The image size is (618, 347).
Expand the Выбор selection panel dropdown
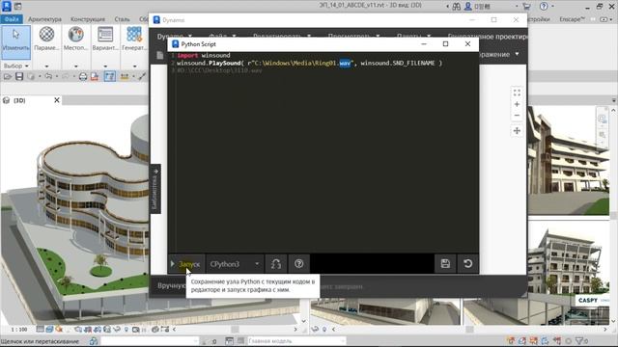(x=15, y=66)
